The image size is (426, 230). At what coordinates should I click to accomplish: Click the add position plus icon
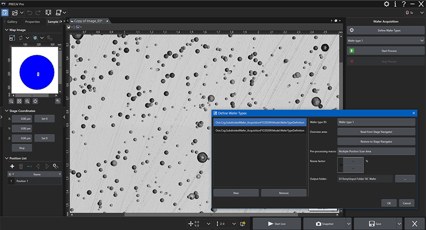tap(12, 166)
